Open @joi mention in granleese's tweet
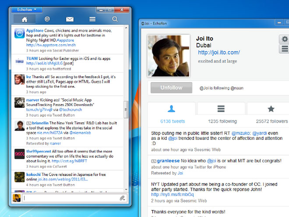289x217 pixels. tap(211, 161)
